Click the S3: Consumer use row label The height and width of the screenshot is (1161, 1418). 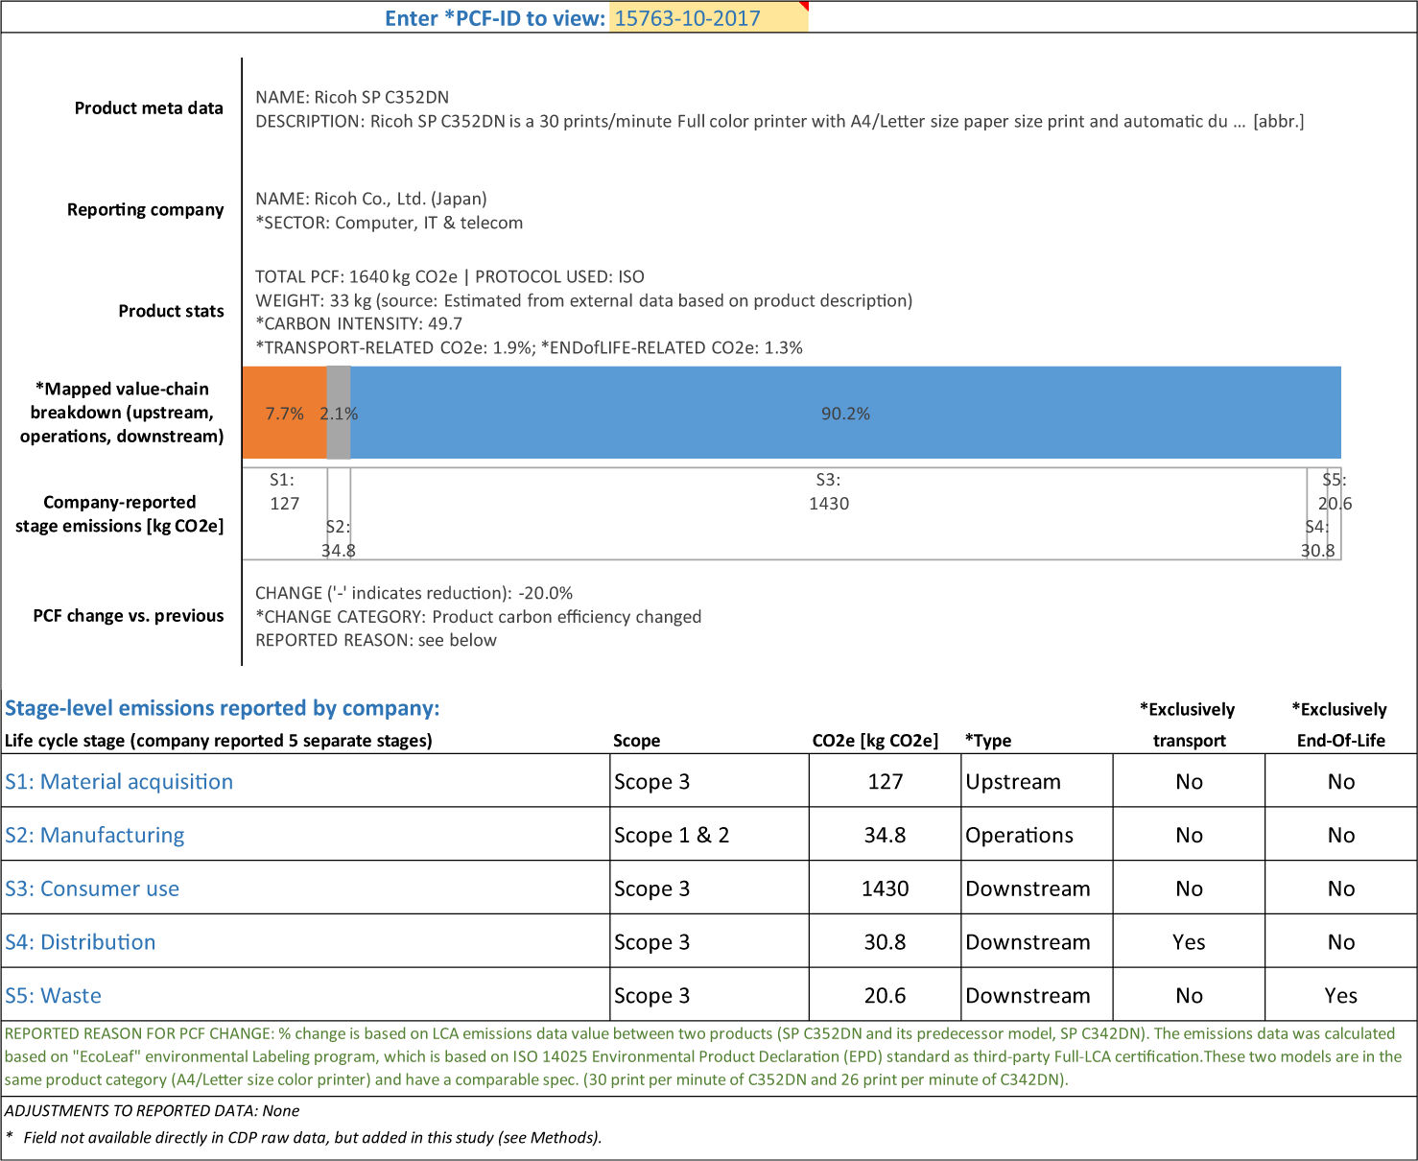[x=92, y=889]
